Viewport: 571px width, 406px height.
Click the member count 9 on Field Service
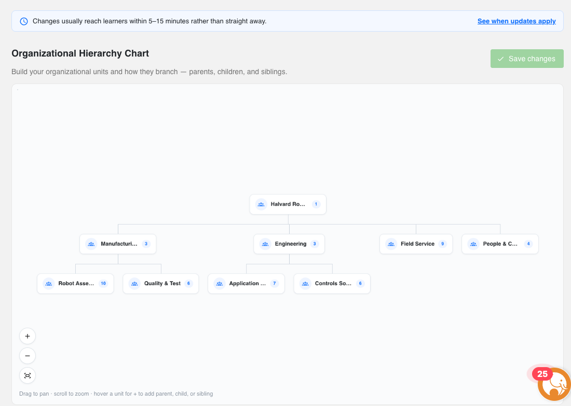tap(442, 244)
